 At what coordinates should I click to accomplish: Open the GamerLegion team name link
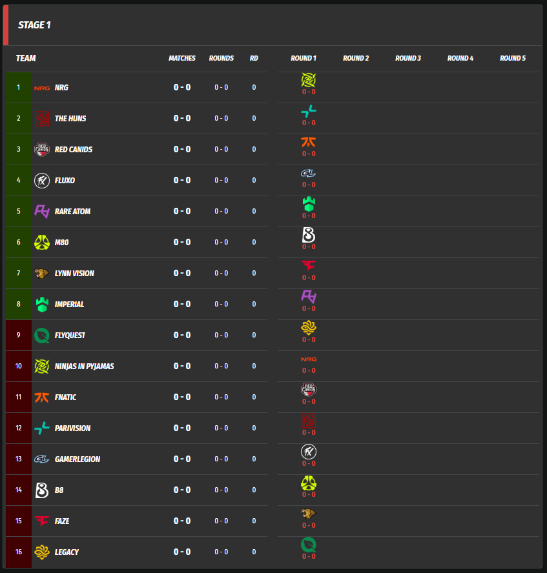[77, 459]
